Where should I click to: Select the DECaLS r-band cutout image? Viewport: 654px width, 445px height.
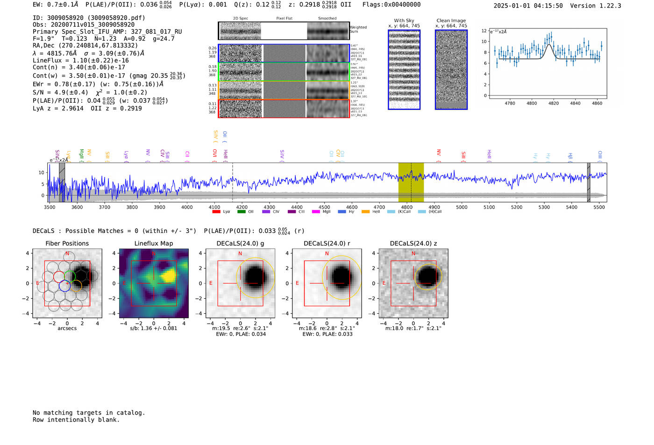(327, 283)
